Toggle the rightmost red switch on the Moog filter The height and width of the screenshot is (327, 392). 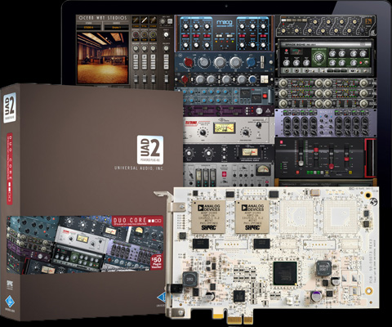click(x=263, y=36)
